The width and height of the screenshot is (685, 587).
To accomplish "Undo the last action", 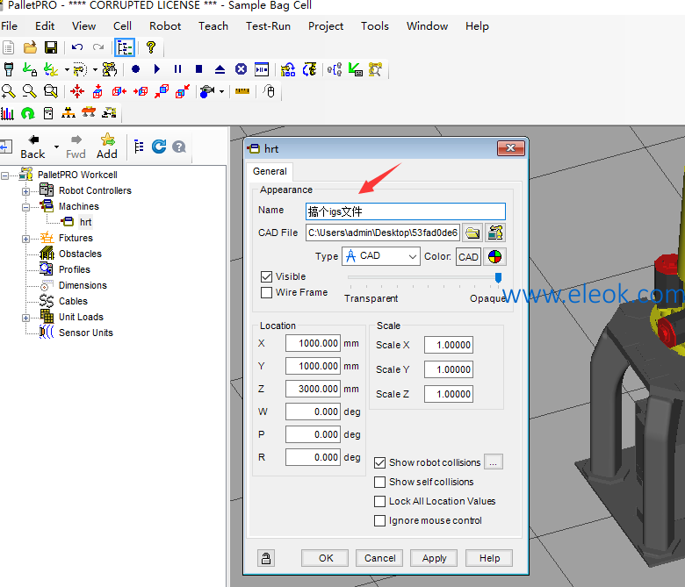I will pyautogui.click(x=77, y=47).
